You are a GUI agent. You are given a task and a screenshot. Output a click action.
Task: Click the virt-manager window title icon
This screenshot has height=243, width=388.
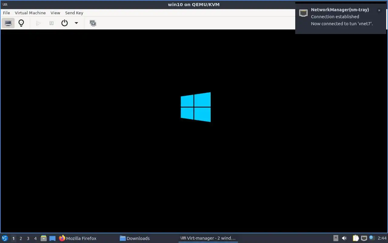tap(5, 5)
